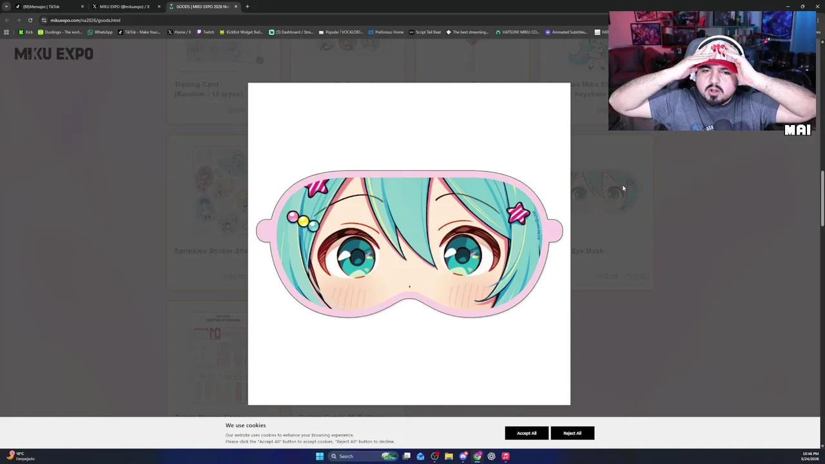The image size is (825, 464).
Task: Go back to the previous page
Action: pyautogui.click(x=7, y=20)
